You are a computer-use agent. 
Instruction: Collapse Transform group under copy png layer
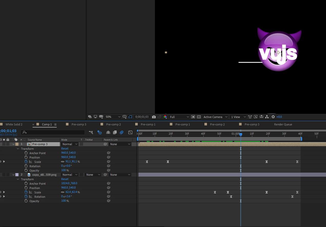click(18, 179)
